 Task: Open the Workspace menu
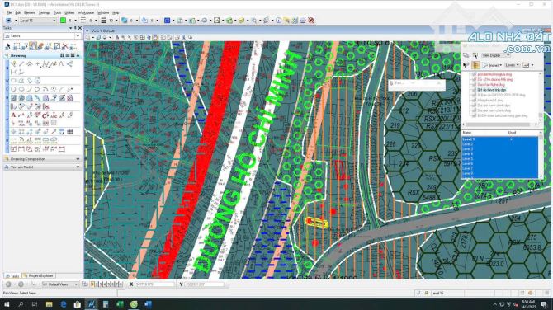coord(86,12)
